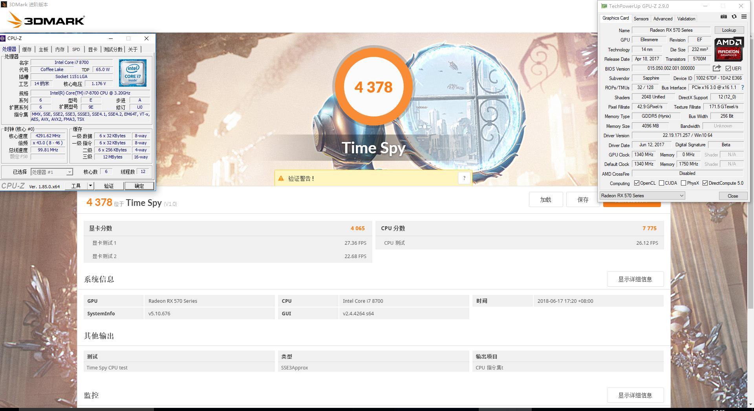This screenshot has width=754, height=411.
Task: Click the 显卡分数 4 065 value
Action: 357,228
